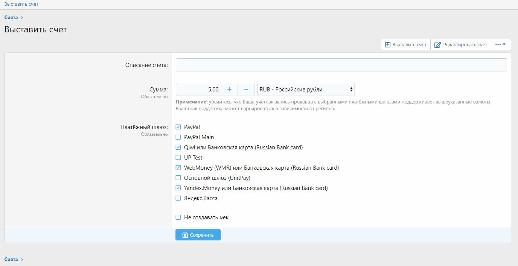
Task: Click the Описание счета text field
Action: (x=341, y=65)
